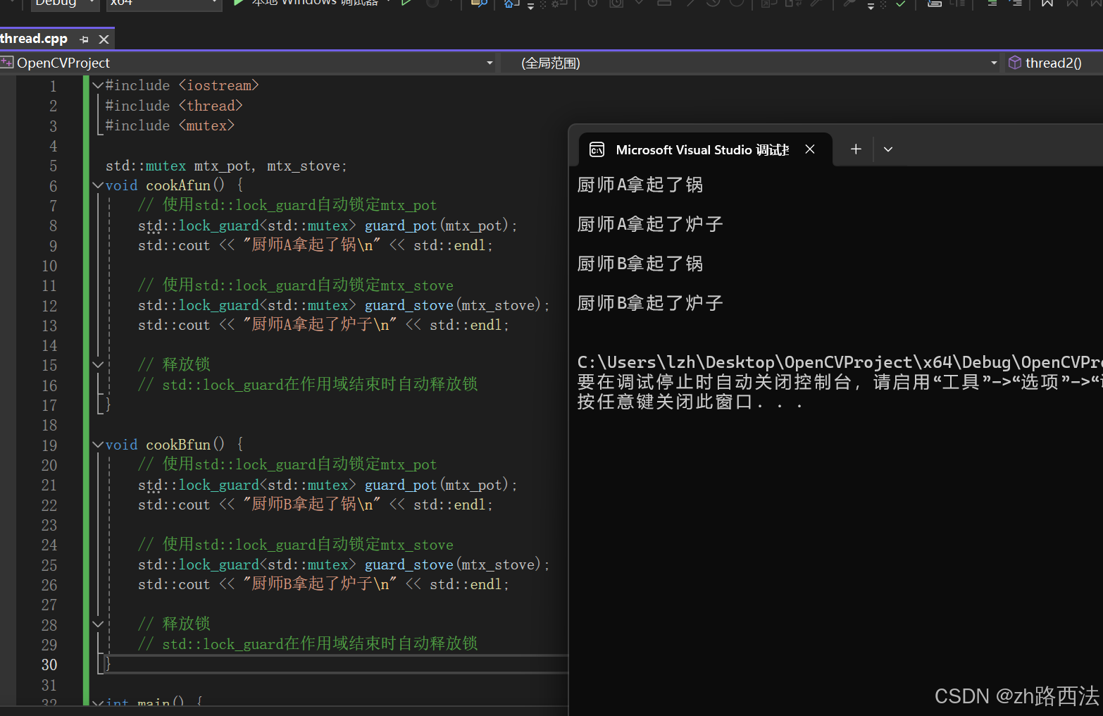Screen dimensions: 1103x716
Task: Collapse the #include block at line 1
Action: pyautogui.click(x=98, y=85)
